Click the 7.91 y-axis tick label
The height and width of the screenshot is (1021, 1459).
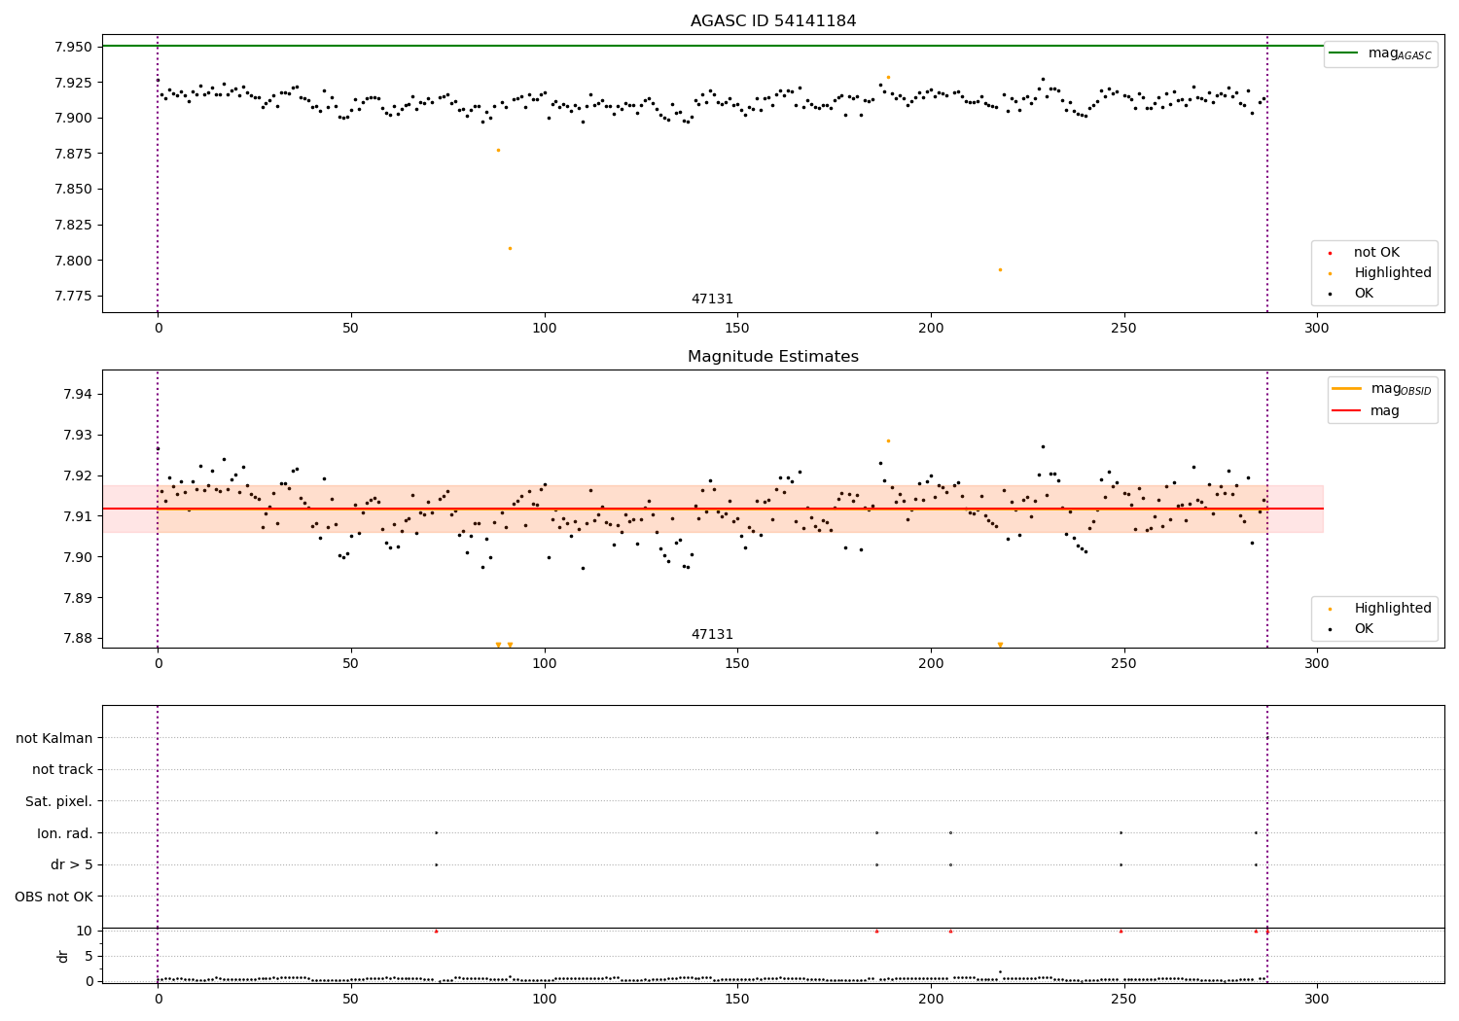tap(78, 516)
